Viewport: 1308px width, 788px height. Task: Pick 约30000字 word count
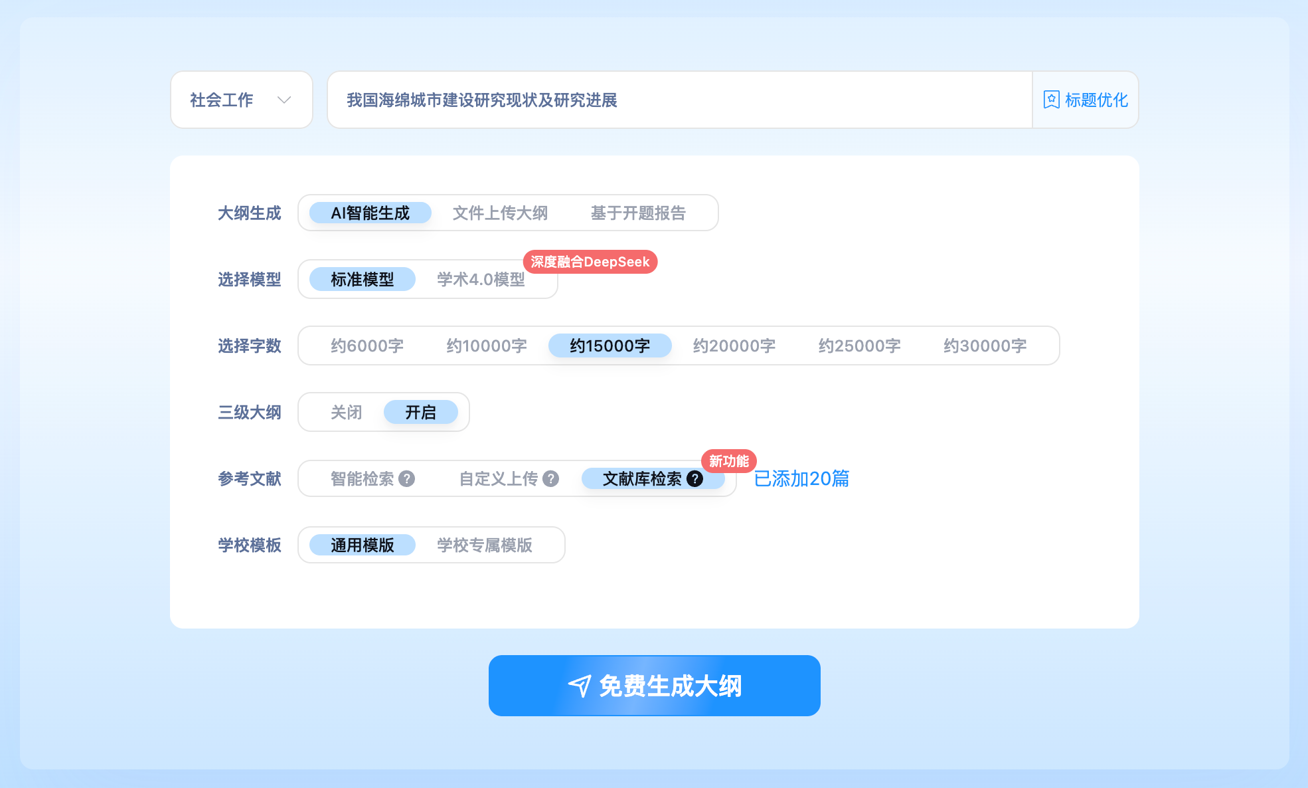985,346
